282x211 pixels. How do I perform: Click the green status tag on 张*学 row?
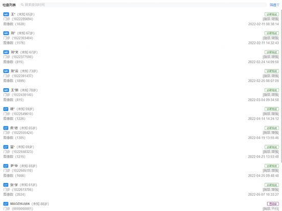272,185
